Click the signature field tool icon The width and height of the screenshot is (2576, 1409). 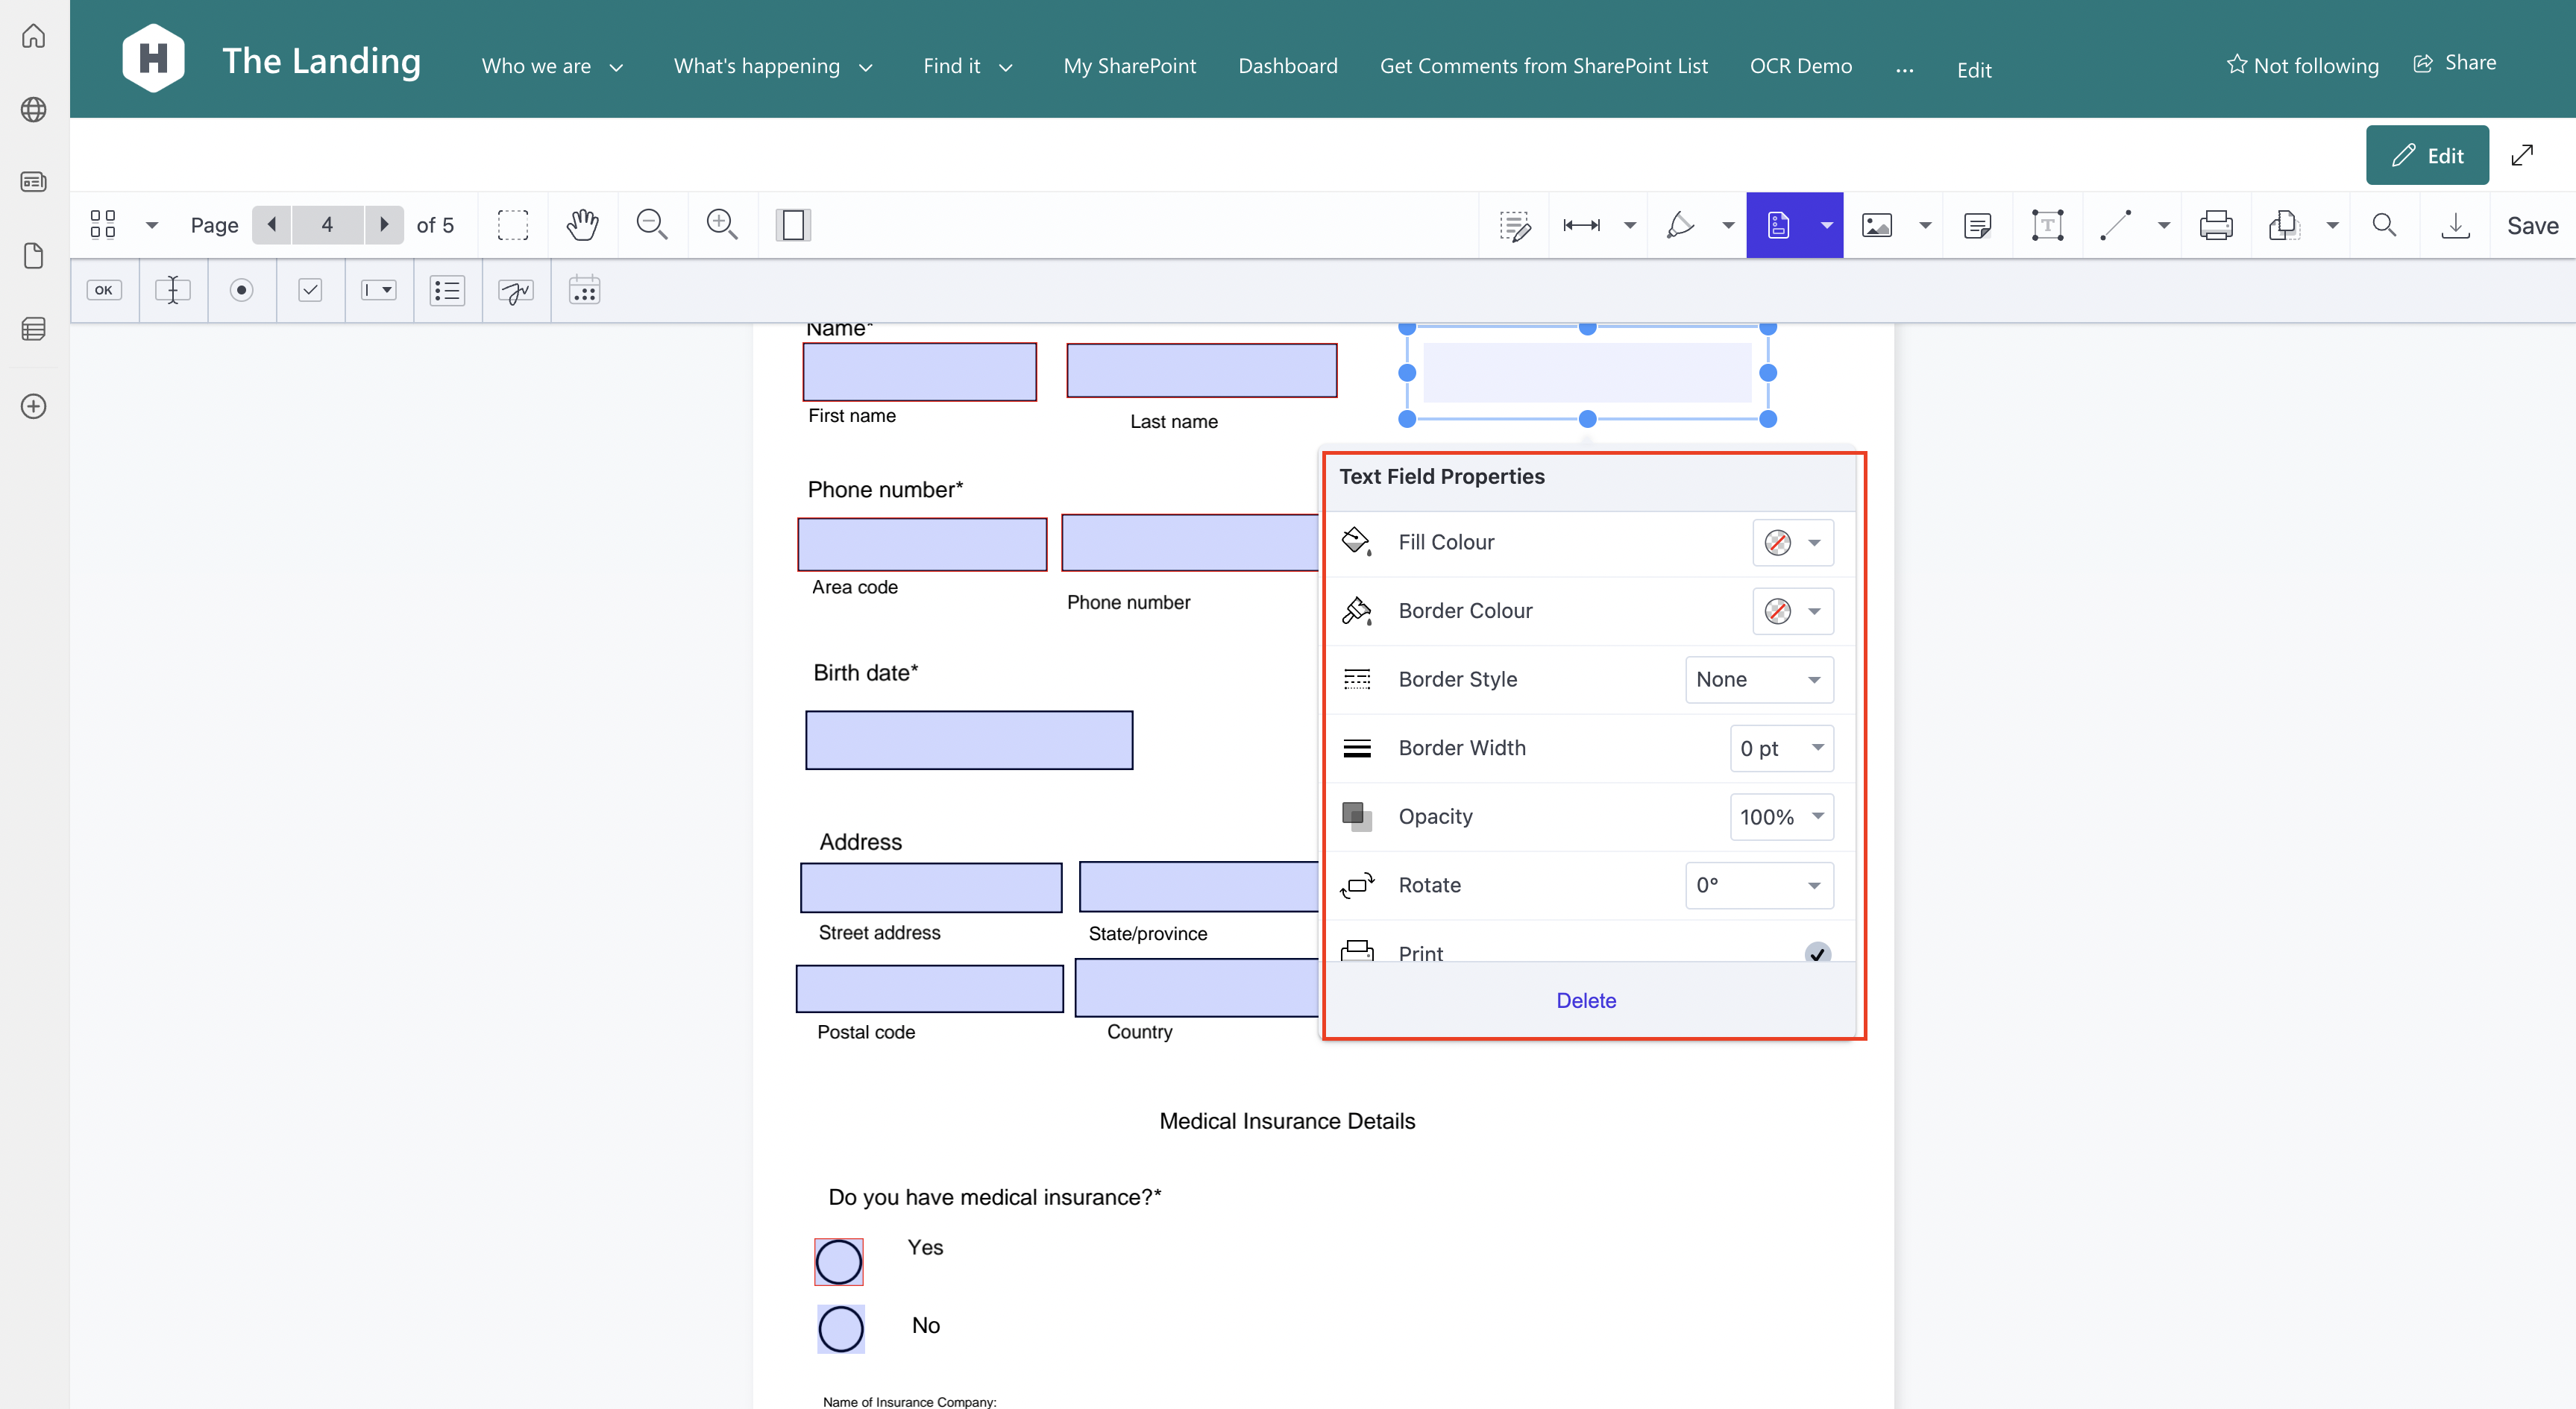point(516,291)
